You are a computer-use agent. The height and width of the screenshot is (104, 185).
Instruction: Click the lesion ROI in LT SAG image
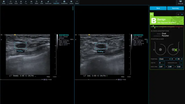tap(101, 46)
